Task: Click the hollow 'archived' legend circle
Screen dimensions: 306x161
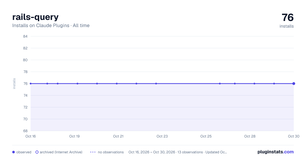Action: 37,152
